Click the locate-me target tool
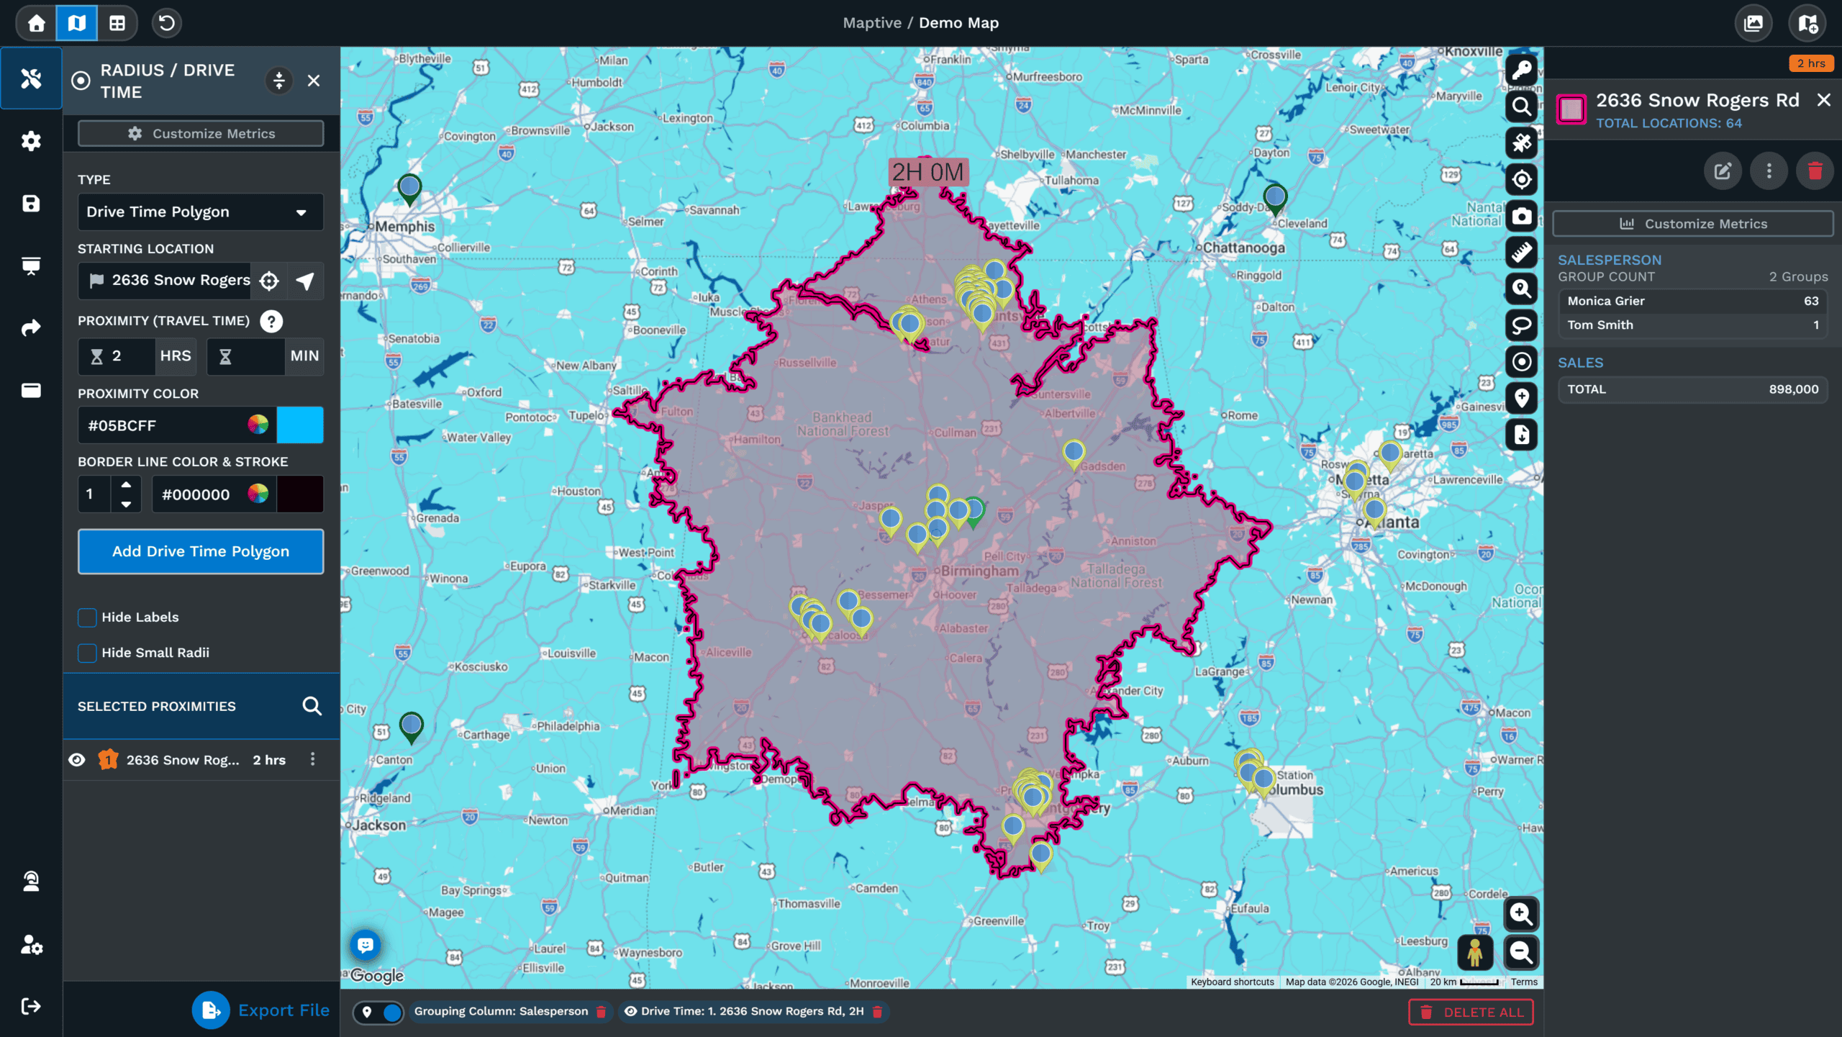Image resolution: width=1842 pixels, height=1037 pixels. pyautogui.click(x=1521, y=179)
